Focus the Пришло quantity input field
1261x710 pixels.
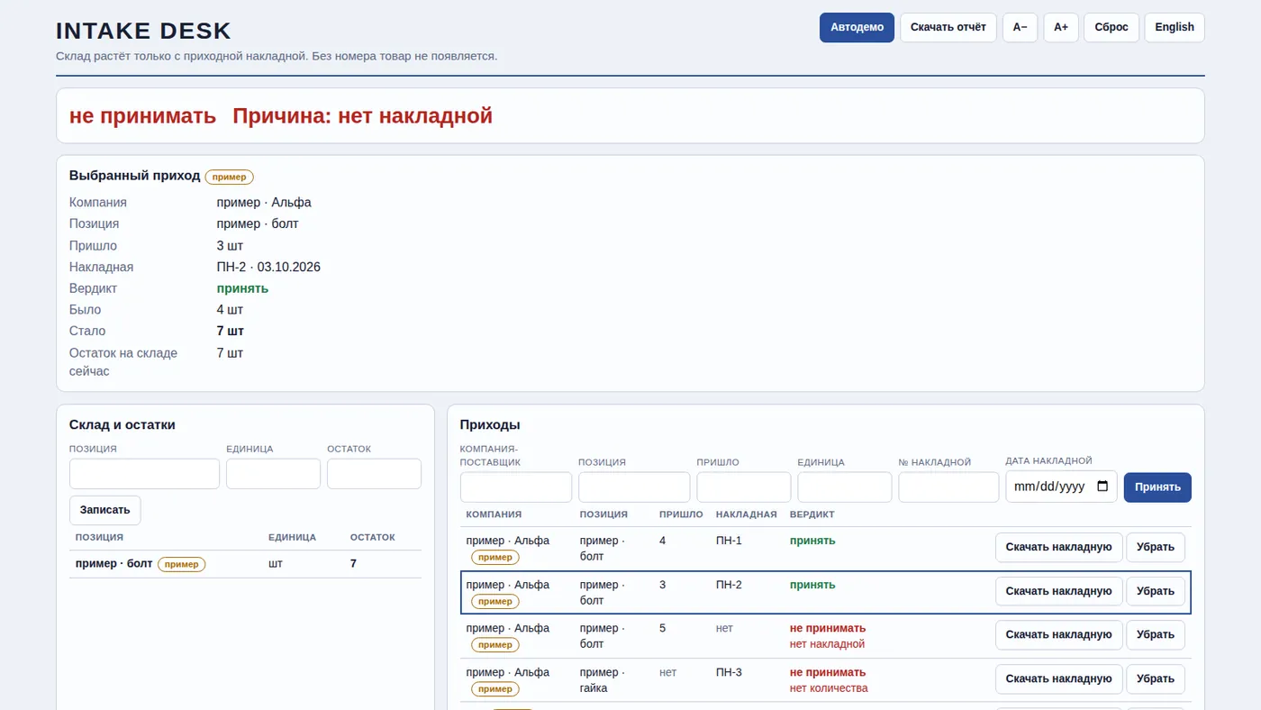point(744,487)
